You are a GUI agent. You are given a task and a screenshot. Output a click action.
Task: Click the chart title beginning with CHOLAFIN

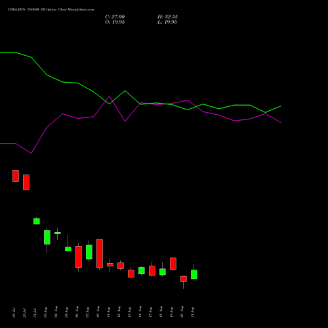click(51, 10)
